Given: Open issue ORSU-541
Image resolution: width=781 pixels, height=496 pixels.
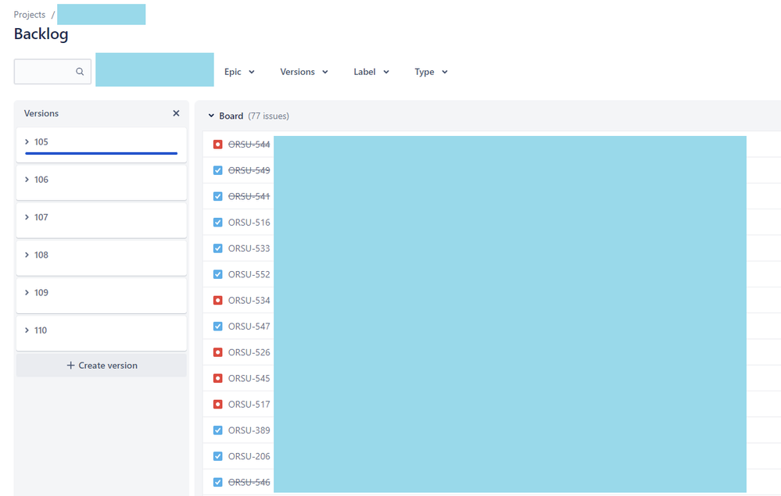Looking at the screenshot, I should click(x=249, y=196).
